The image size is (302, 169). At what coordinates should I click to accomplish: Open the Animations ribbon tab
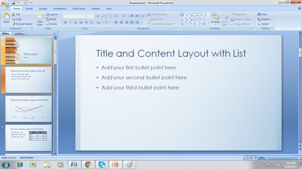pyautogui.click(x=60, y=9)
